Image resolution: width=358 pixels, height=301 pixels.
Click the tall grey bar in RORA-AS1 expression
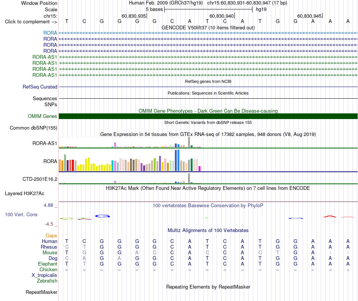coord(189,142)
